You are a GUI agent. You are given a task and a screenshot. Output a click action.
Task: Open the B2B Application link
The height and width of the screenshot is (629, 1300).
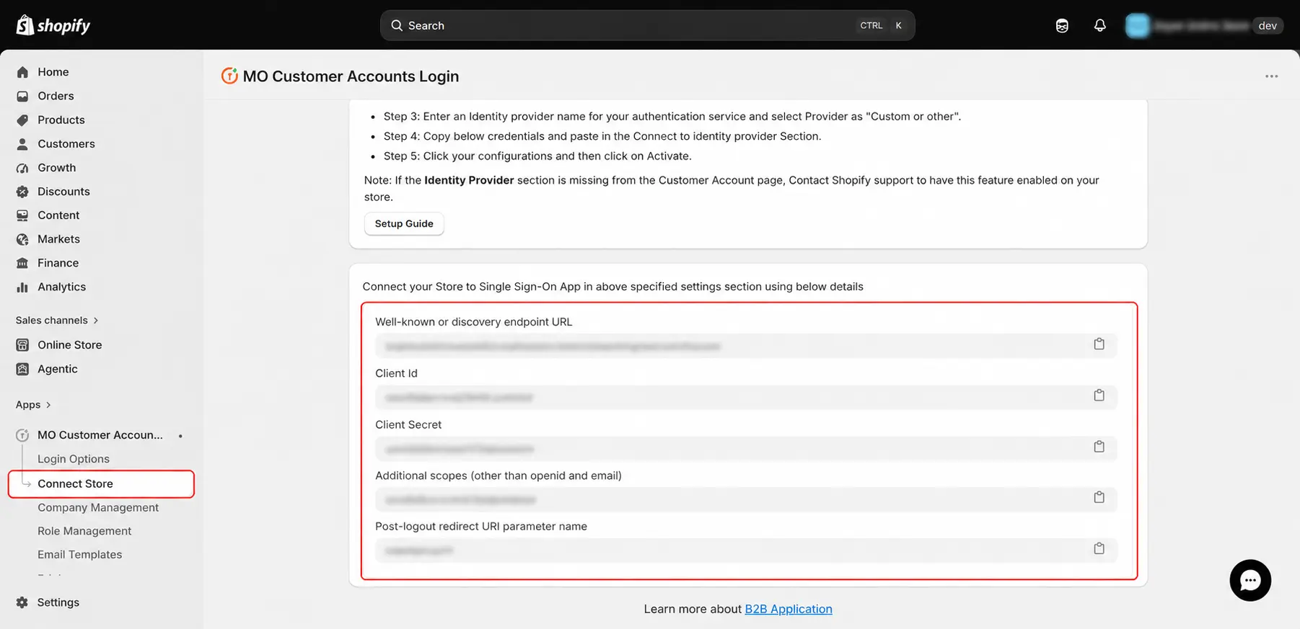pos(789,609)
